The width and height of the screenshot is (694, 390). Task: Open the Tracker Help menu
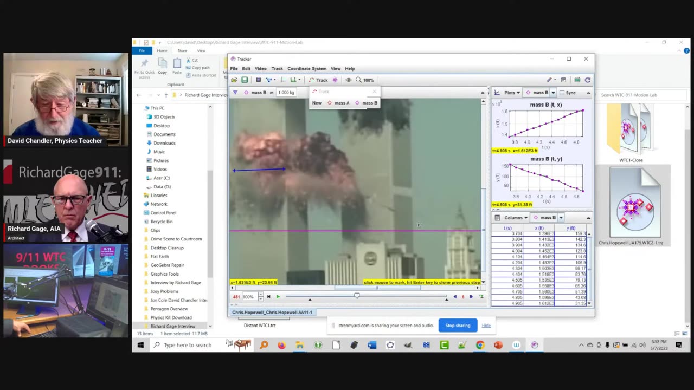[x=350, y=69]
